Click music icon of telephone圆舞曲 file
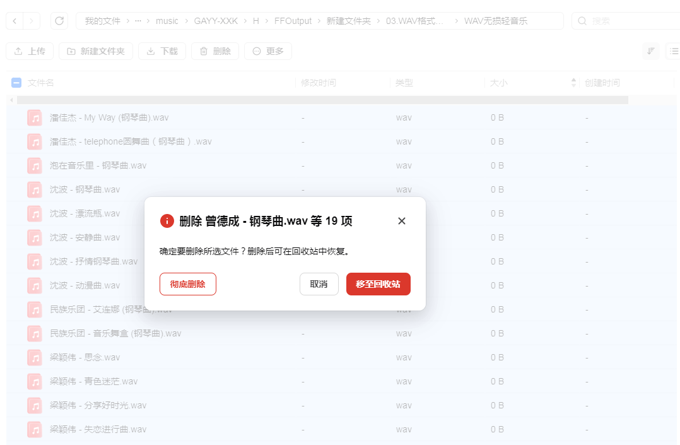This screenshot has height=445, width=680. pyautogui.click(x=35, y=141)
